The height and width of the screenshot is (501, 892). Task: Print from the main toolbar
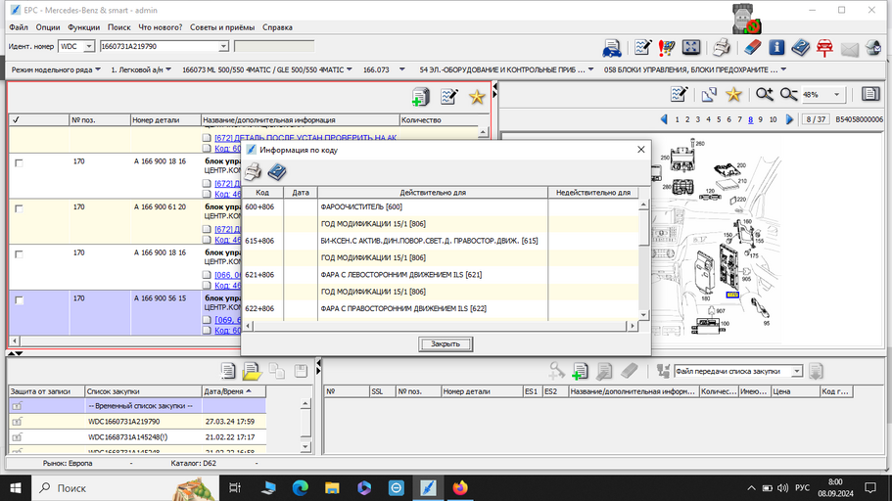coord(722,48)
